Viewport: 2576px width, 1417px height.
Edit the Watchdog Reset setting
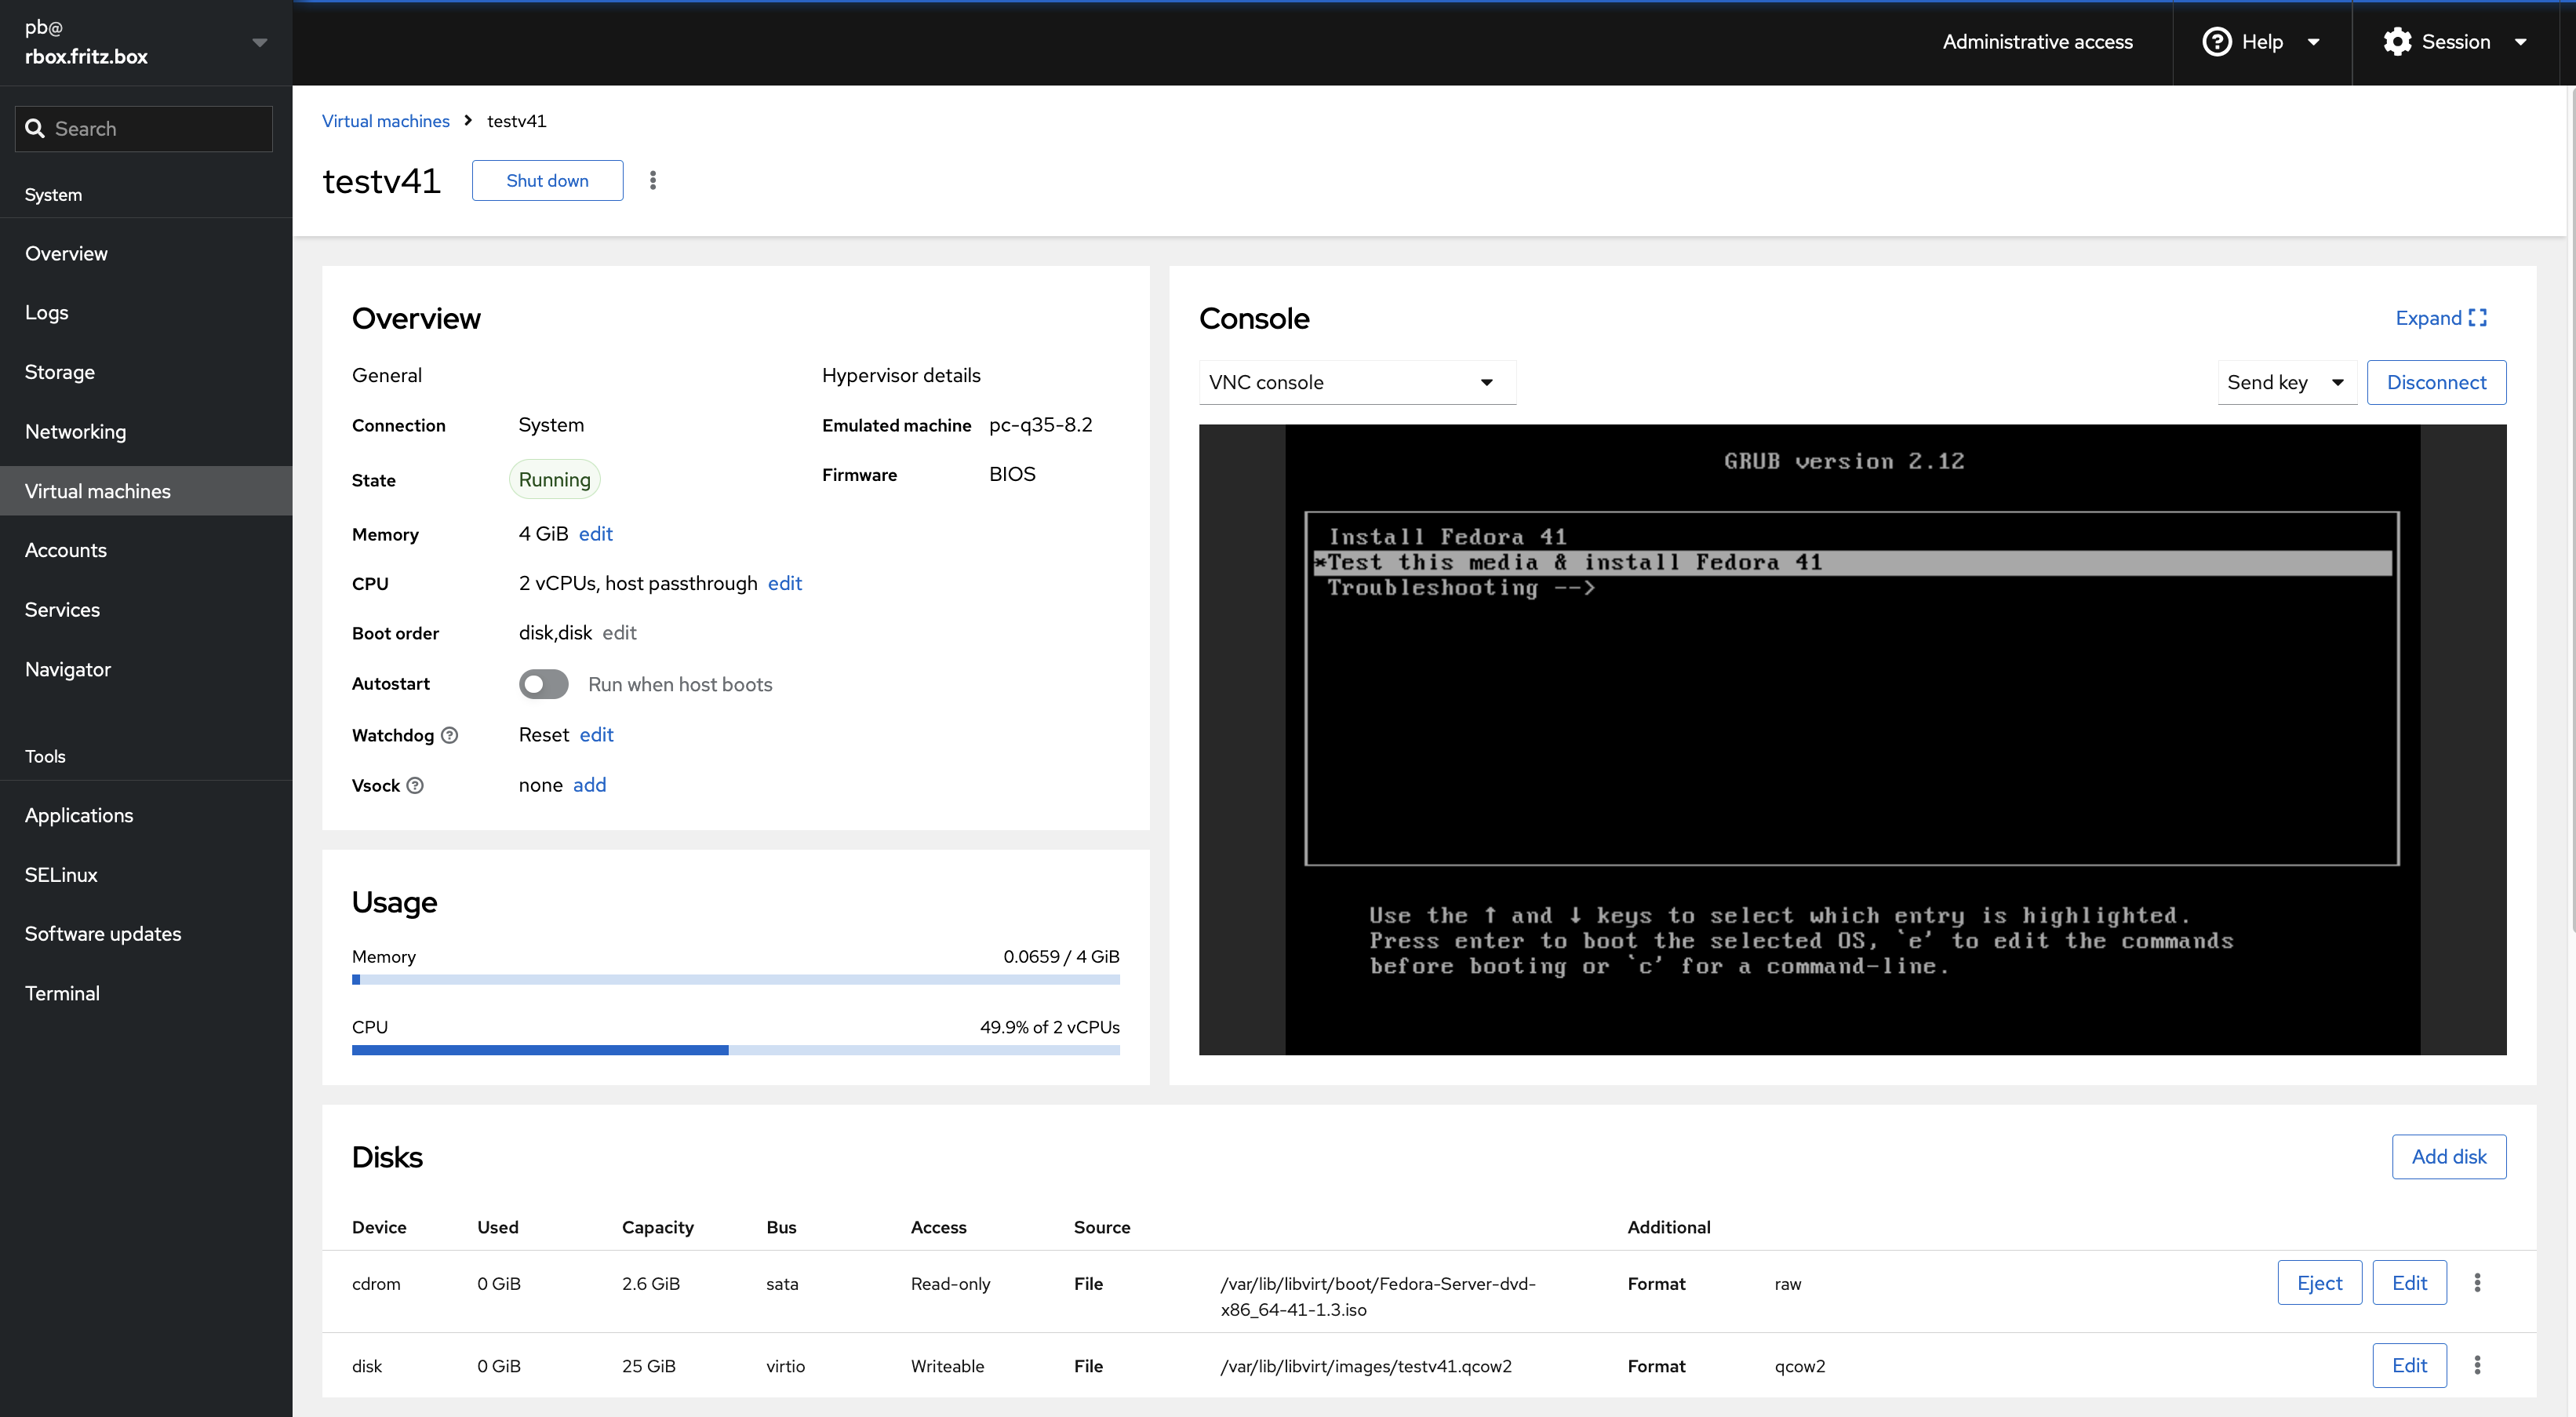coord(597,735)
